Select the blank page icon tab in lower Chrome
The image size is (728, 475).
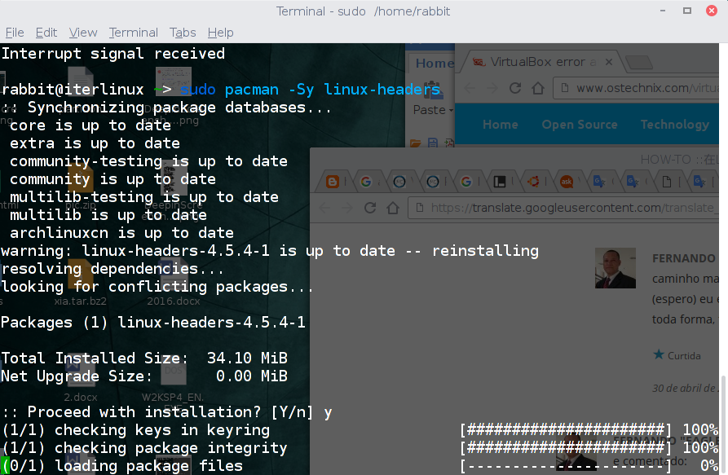[x=667, y=182]
